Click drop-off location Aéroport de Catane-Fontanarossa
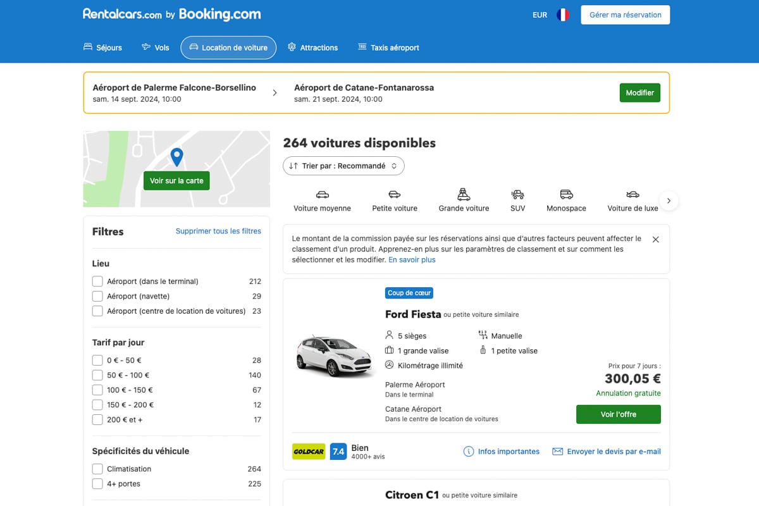This screenshot has width=759, height=506. click(364, 88)
